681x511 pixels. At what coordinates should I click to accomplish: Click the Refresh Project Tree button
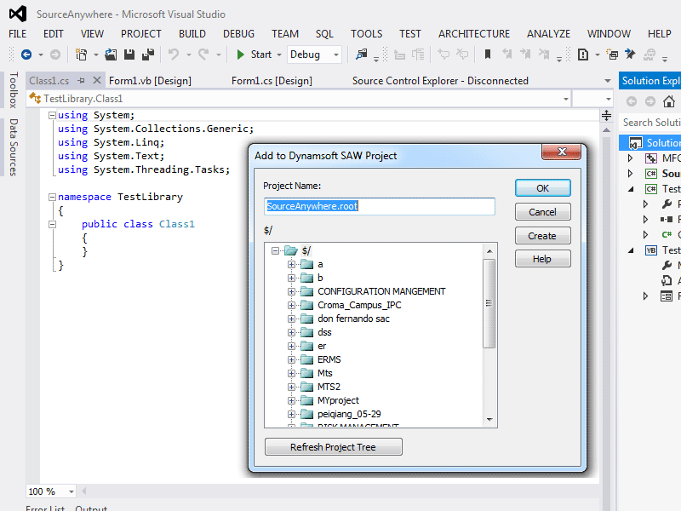pyautogui.click(x=333, y=447)
